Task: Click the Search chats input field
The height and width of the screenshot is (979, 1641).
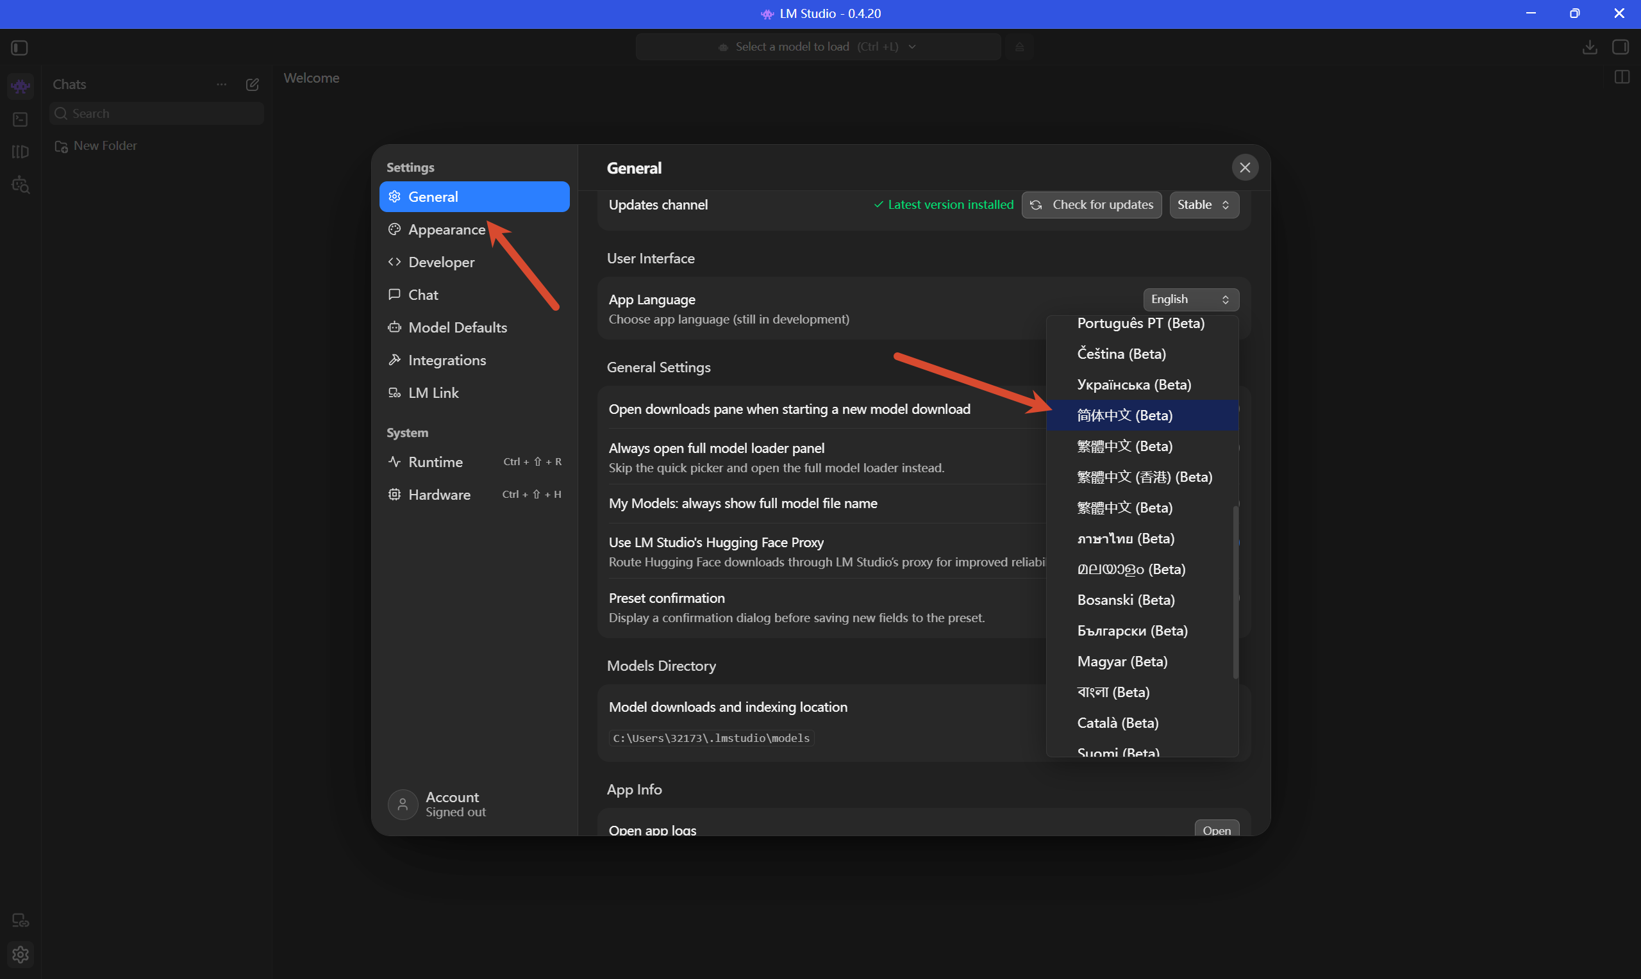Action: point(157,113)
